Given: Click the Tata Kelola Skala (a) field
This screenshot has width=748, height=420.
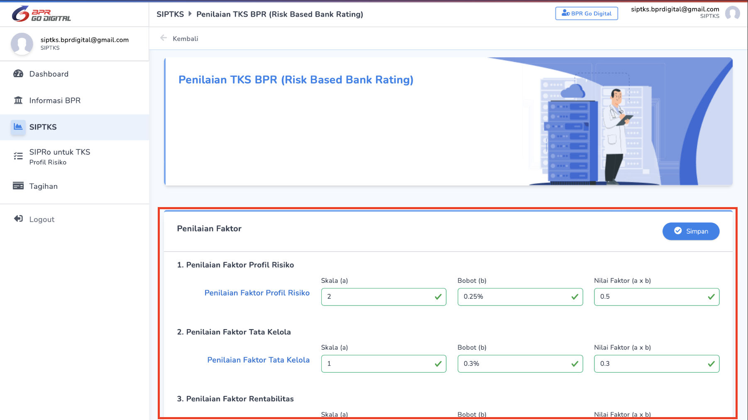Looking at the screenshot, I should click(384, 364).
